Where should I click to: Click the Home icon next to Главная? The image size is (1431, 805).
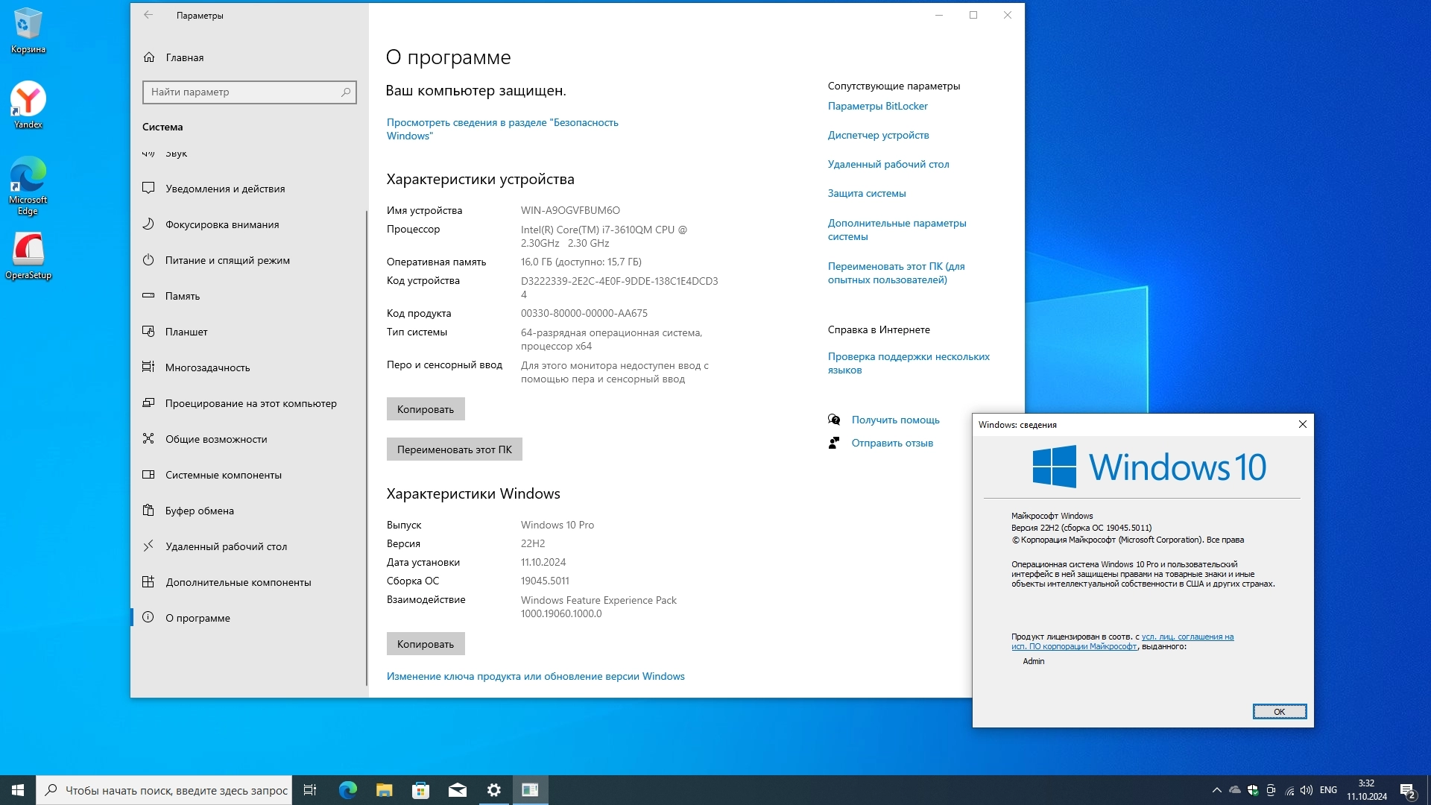point(149,57)
